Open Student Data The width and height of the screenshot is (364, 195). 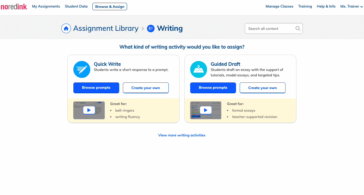point(76,6)
